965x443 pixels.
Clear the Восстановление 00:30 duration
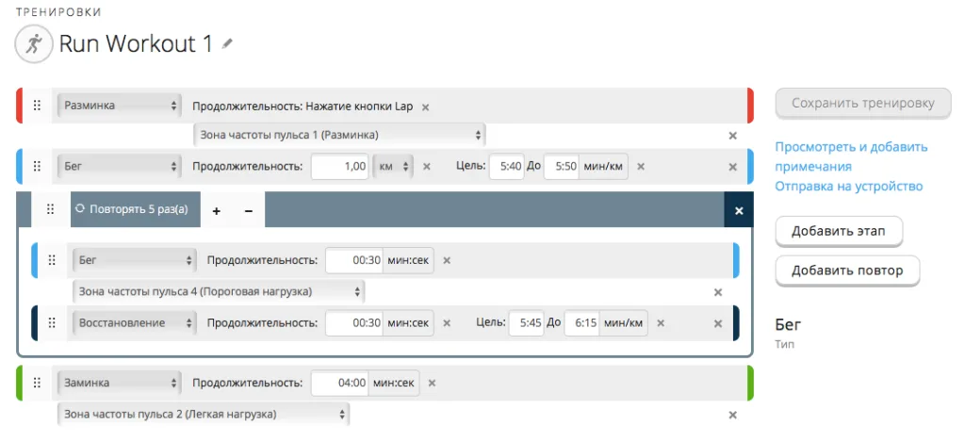point(447,322)
